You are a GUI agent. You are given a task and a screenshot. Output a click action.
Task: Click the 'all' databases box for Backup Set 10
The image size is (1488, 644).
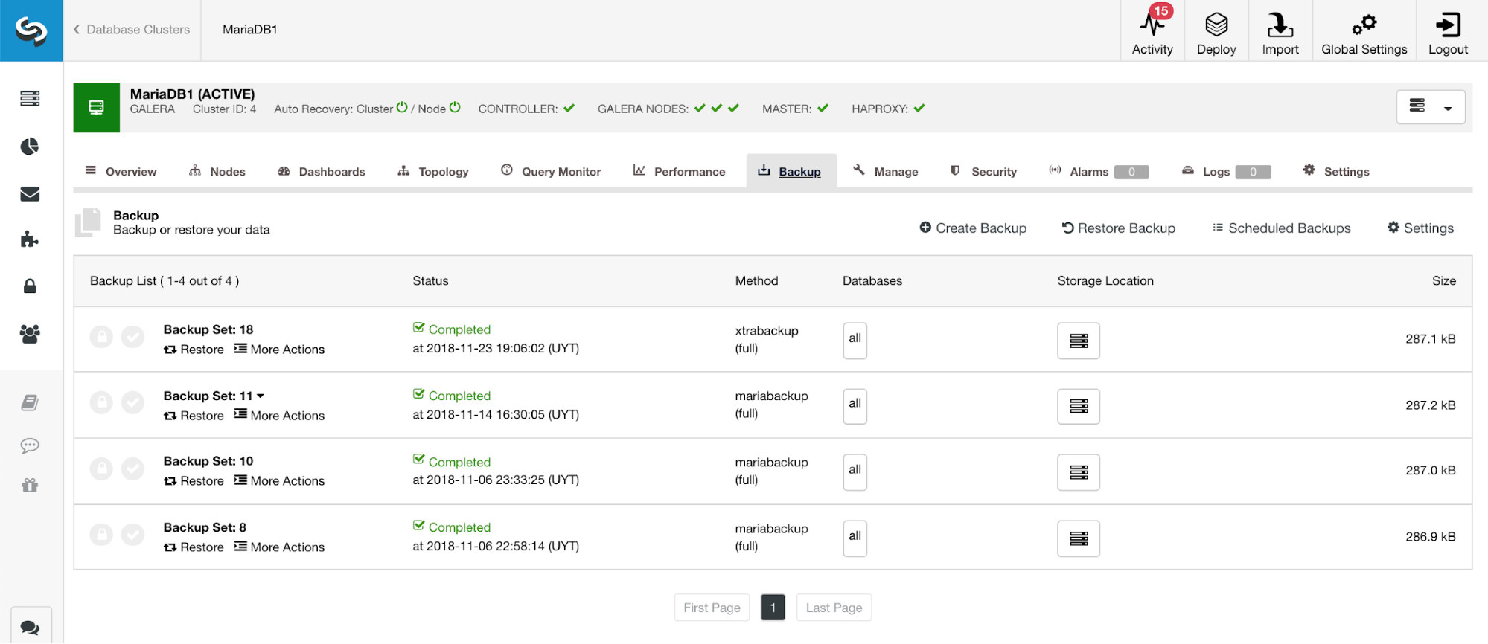[855, 472]
